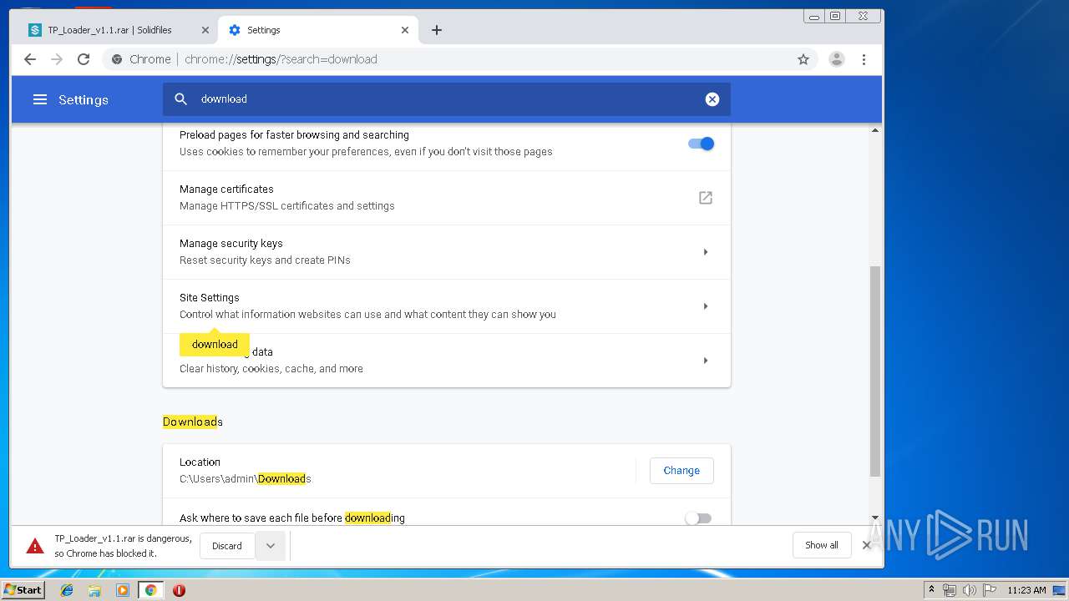Open a new tab with plus button
This screenshot has width=1069, height=601.
pos(437,30)
